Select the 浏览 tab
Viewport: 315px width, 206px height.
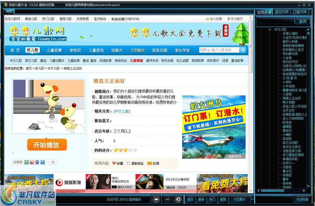(x=9, y=11)
